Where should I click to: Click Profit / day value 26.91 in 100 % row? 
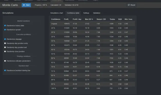pos(75,88)
